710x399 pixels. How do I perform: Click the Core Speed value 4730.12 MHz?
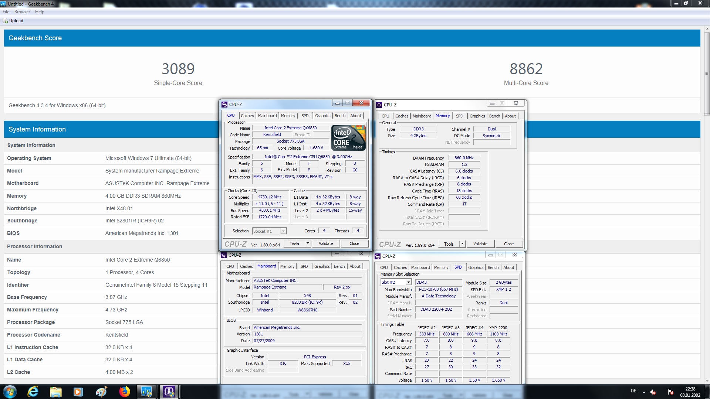point(270,197)
